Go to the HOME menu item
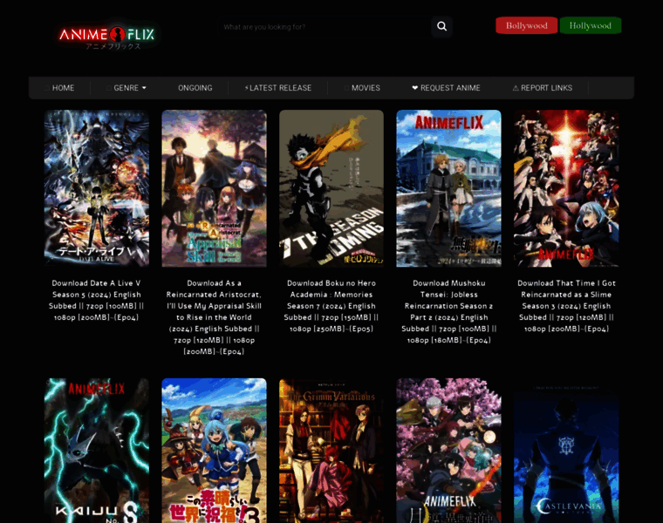This screenshot has width=663, height=523. tap(59, 88)
